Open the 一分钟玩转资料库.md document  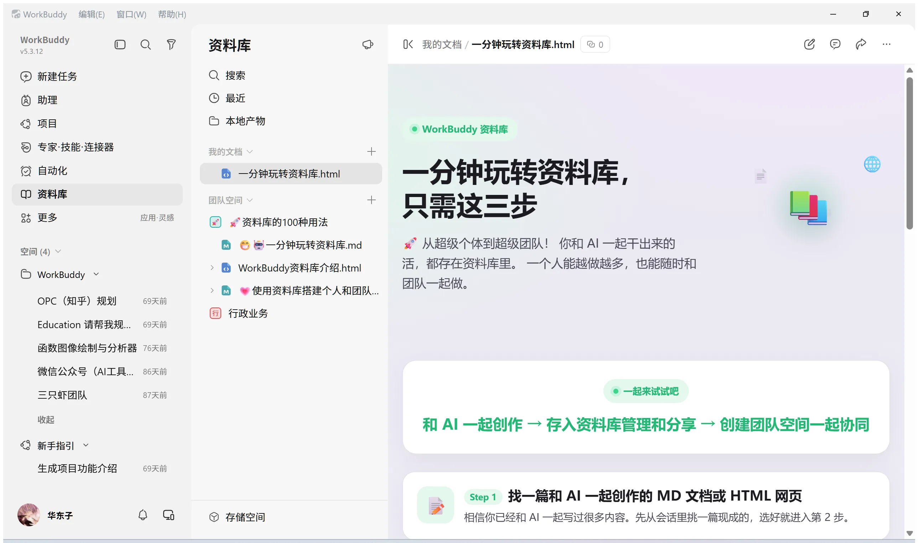pyautogui.click(x=291, y=245)
